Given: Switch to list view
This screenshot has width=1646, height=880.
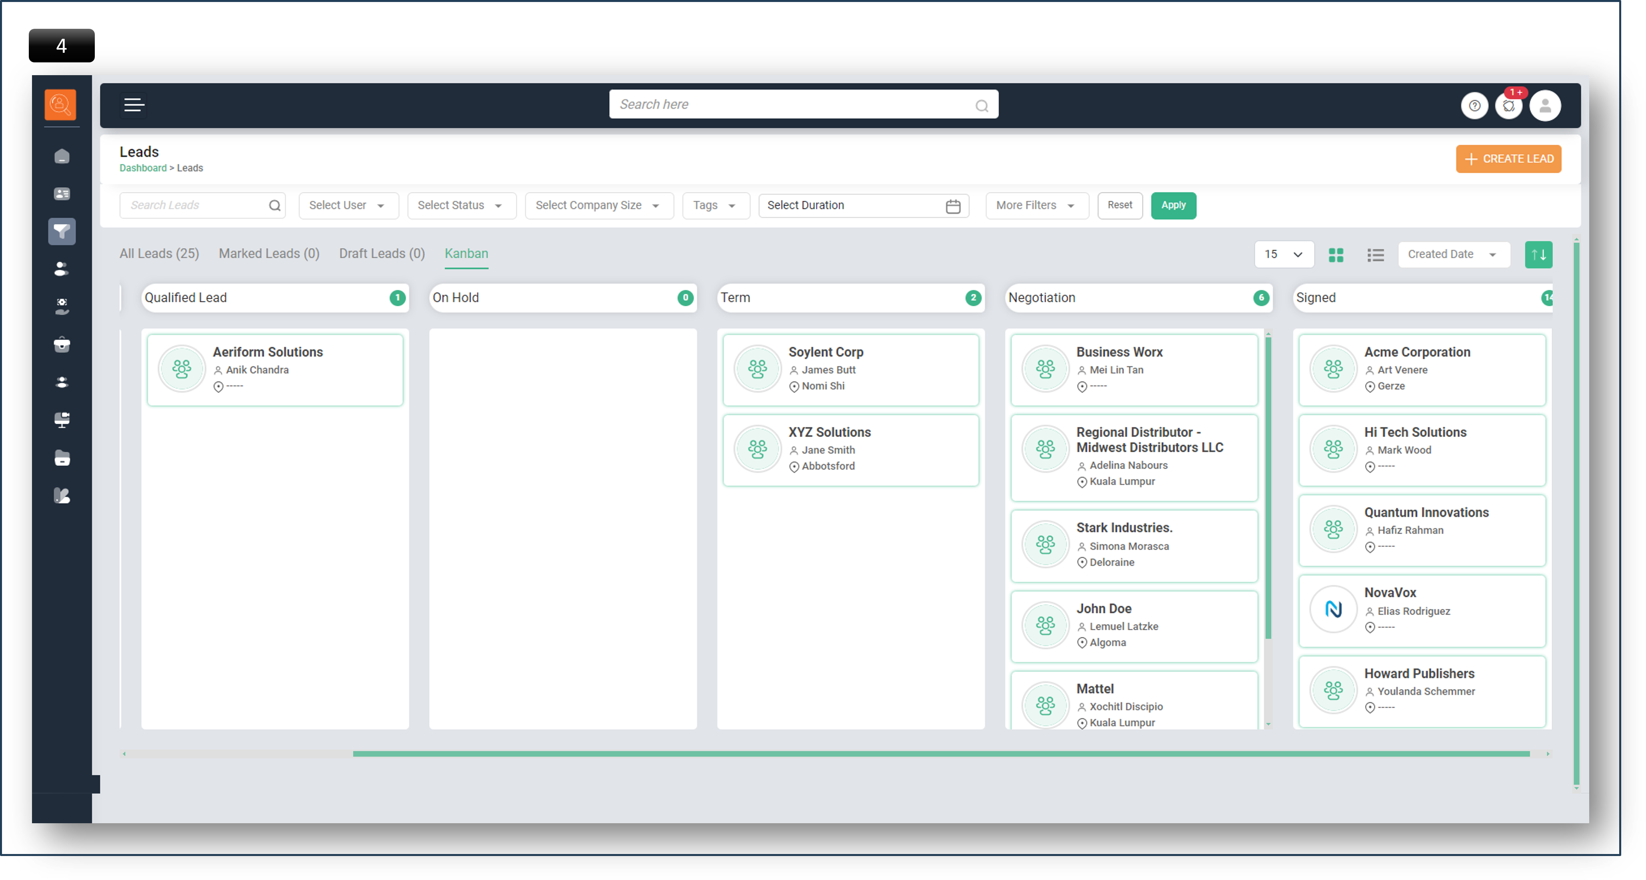Looking at the screenshot, I should point(1375,255).
